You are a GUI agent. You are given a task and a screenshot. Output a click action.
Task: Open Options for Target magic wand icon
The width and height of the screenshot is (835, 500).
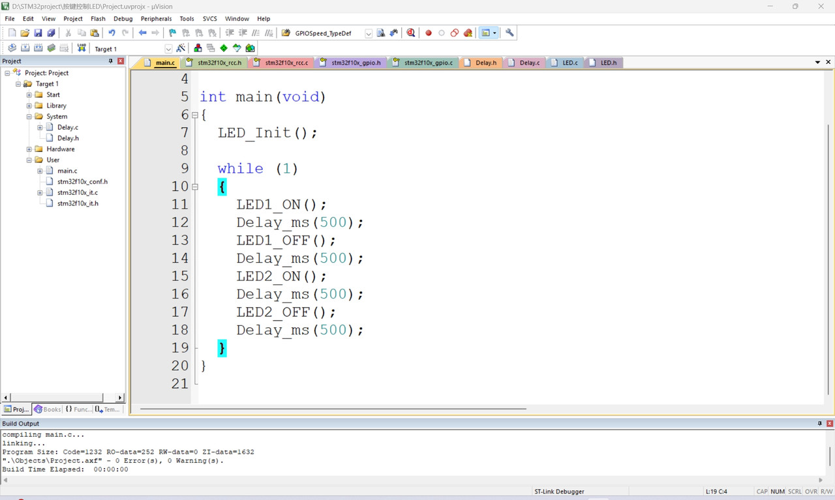point(181,48)
